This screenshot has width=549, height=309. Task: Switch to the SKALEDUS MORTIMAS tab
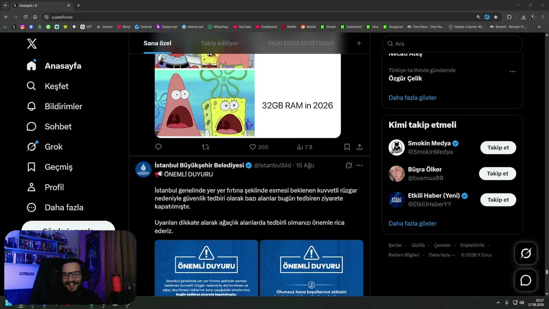tap(301, 43)
